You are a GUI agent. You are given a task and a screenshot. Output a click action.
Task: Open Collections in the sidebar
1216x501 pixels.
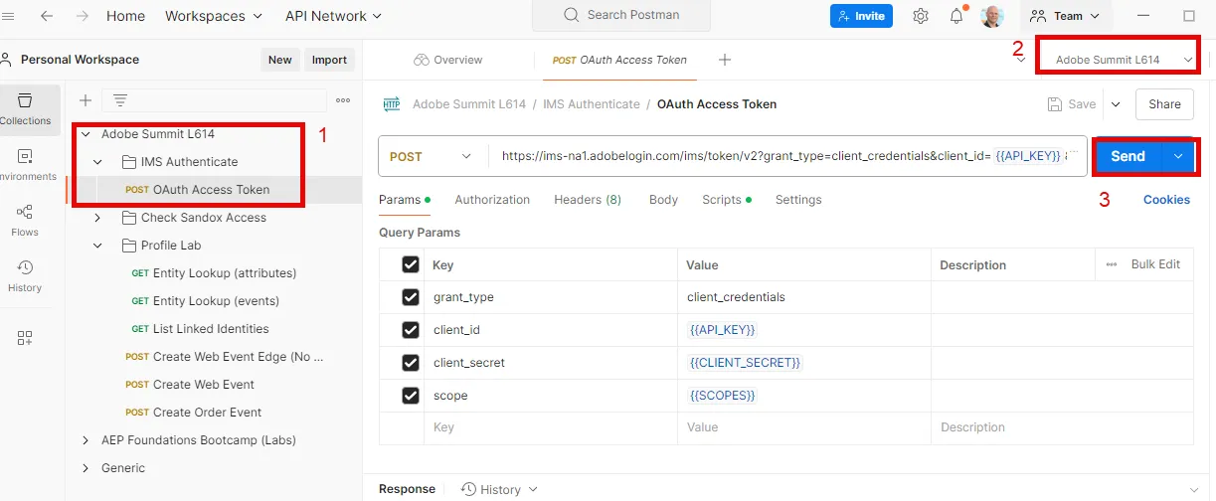tap(25, 109)
